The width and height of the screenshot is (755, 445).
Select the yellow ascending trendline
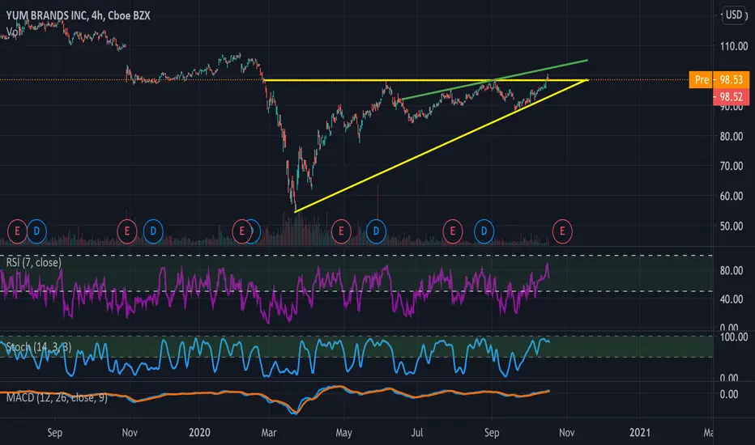click(x=441, y=146)
